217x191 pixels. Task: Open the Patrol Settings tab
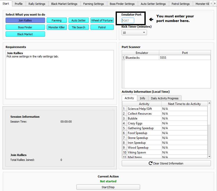point(181,4)
